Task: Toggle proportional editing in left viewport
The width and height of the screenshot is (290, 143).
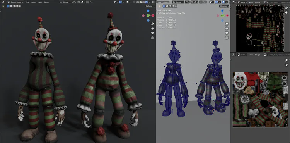Action: [87, 2]
